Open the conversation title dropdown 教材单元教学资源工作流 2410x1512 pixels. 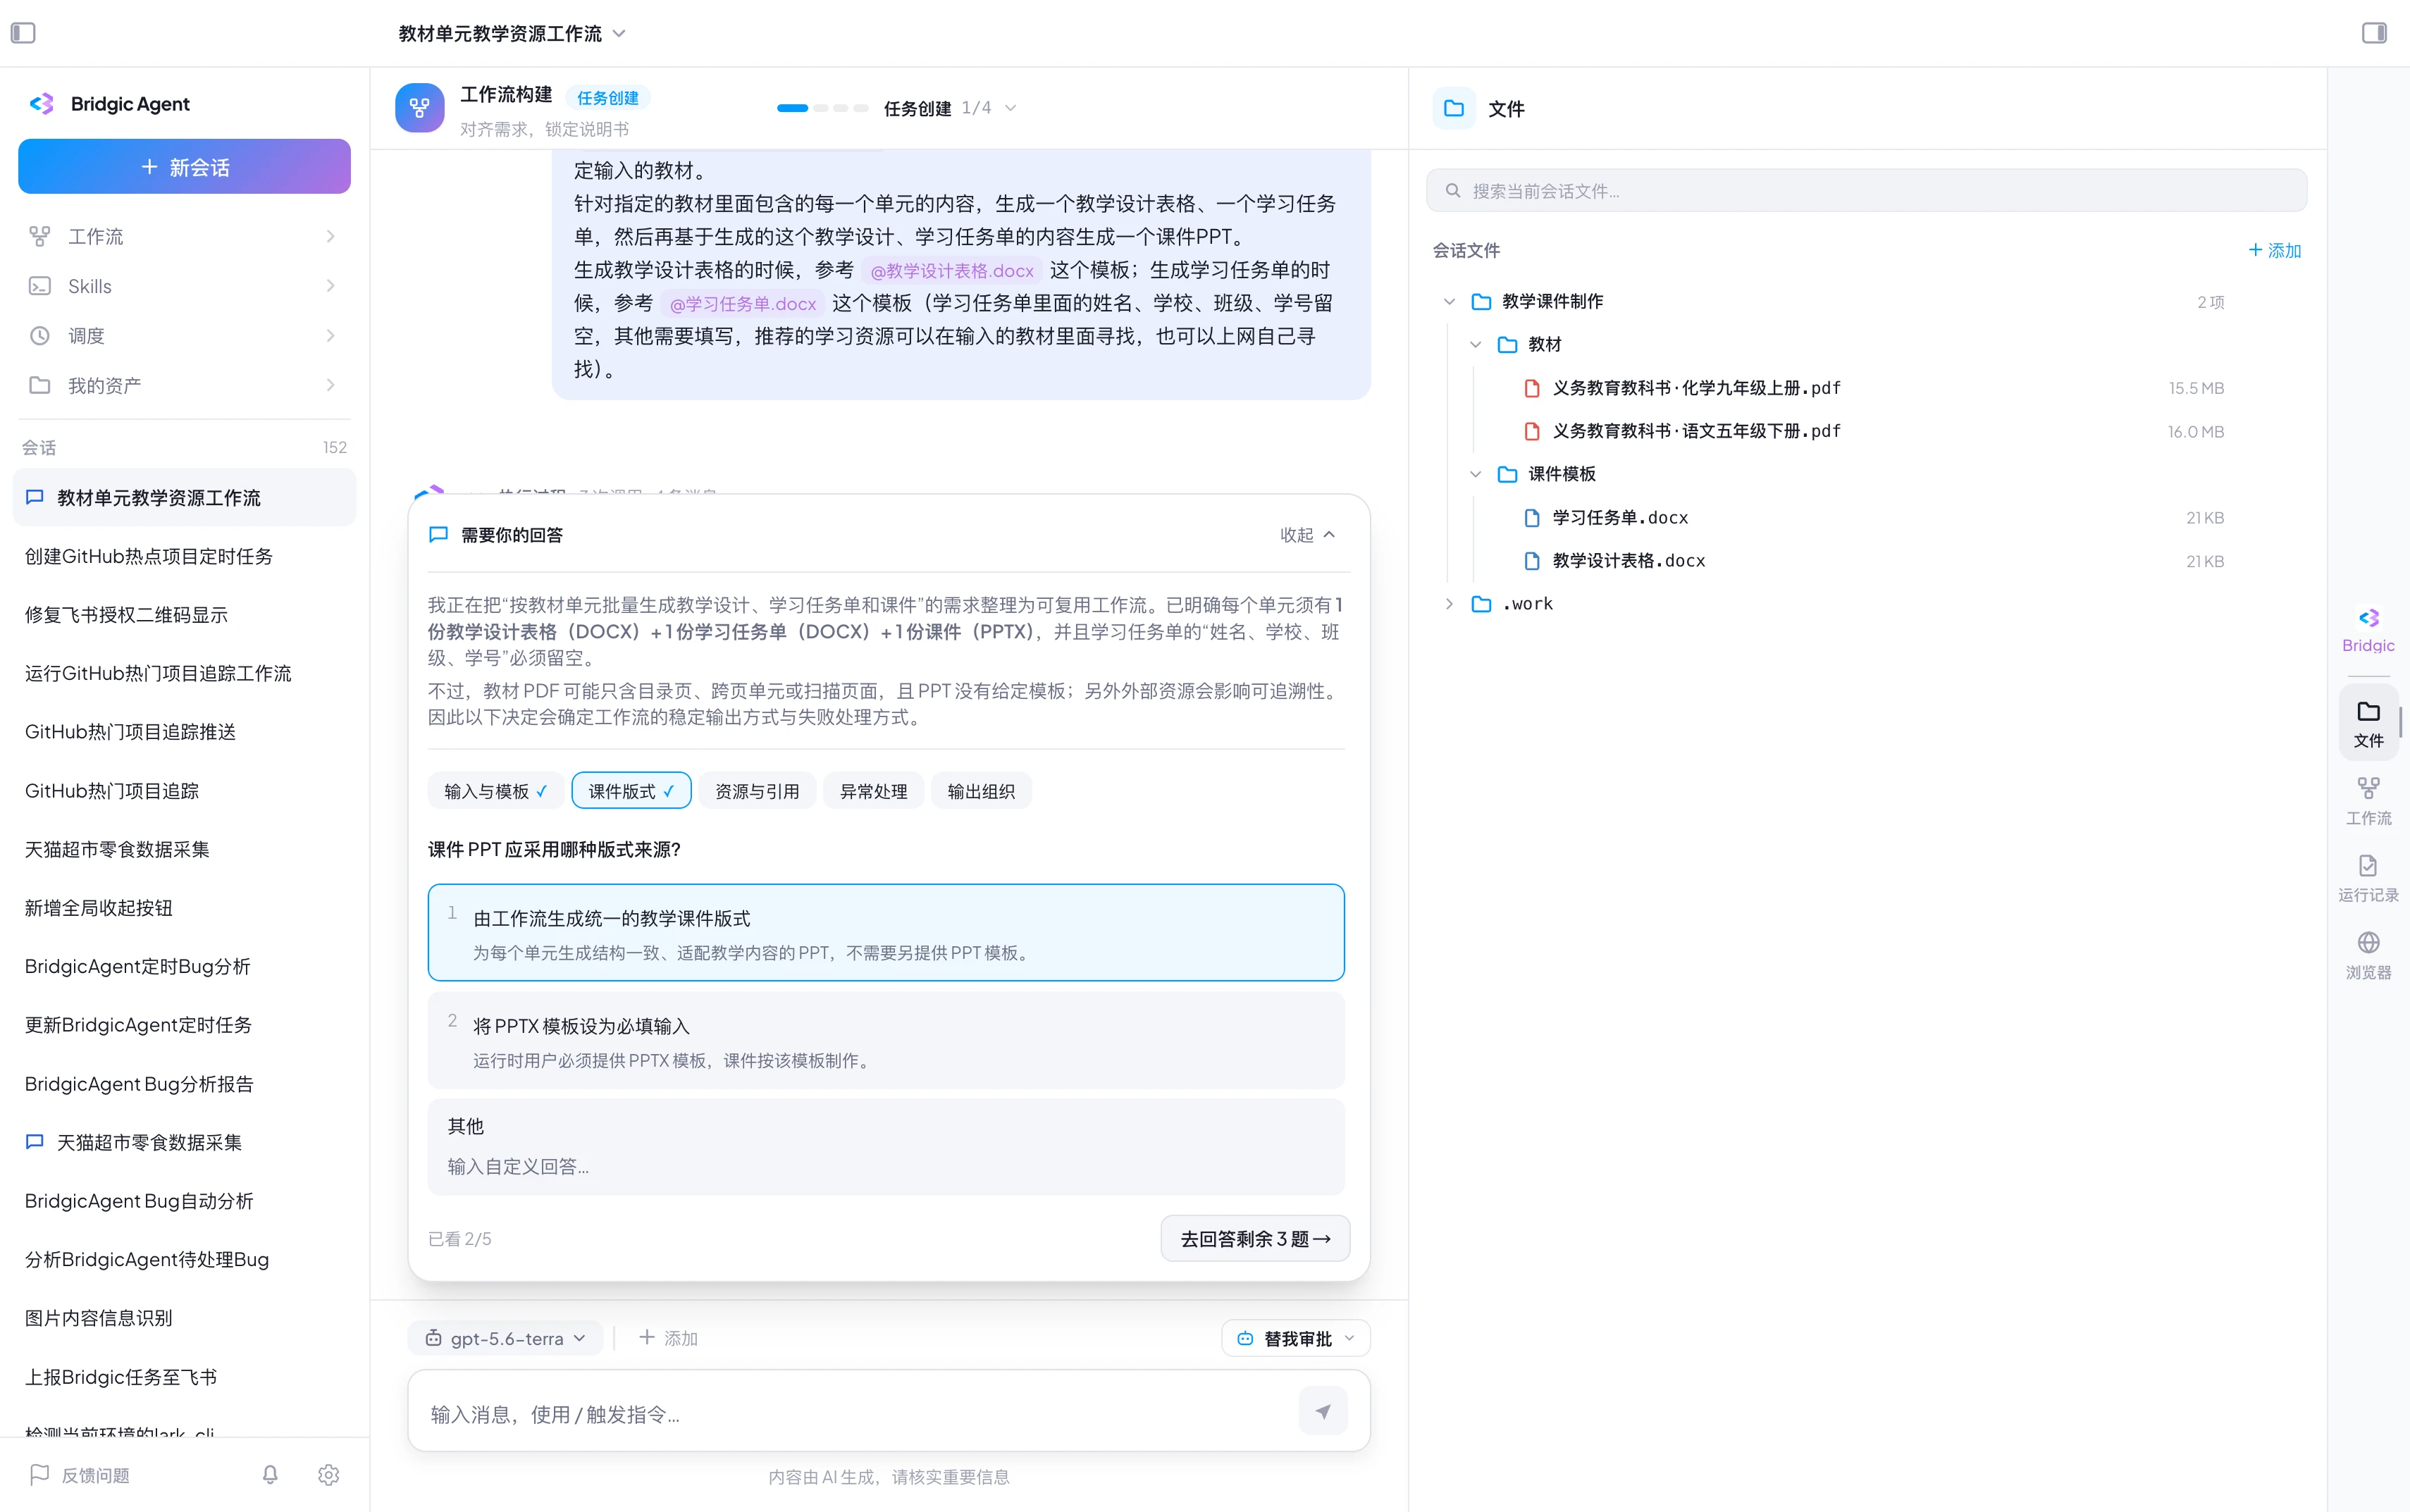pos(512,34)
